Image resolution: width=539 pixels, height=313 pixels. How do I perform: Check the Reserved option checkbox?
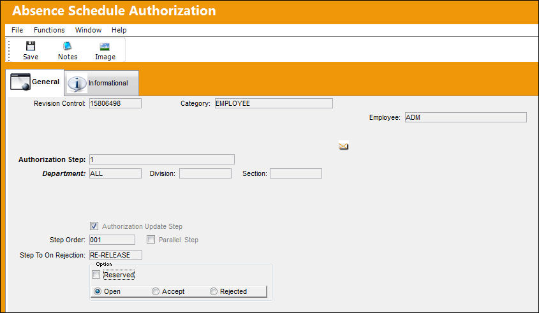pyautogui.click(x=96, y=275)
